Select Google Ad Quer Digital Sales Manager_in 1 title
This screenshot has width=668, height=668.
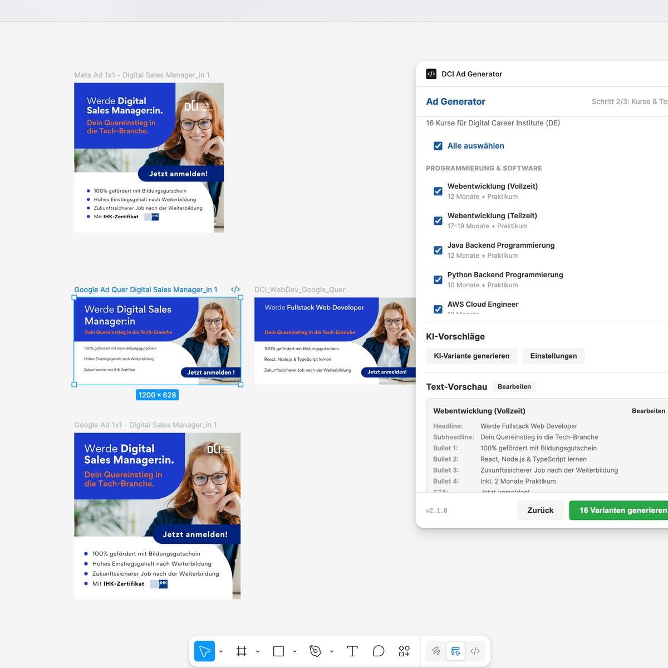146,290
